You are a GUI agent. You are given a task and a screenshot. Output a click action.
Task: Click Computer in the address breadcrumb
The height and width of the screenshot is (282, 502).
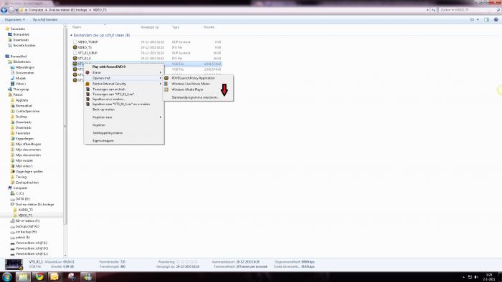point(36,10)
